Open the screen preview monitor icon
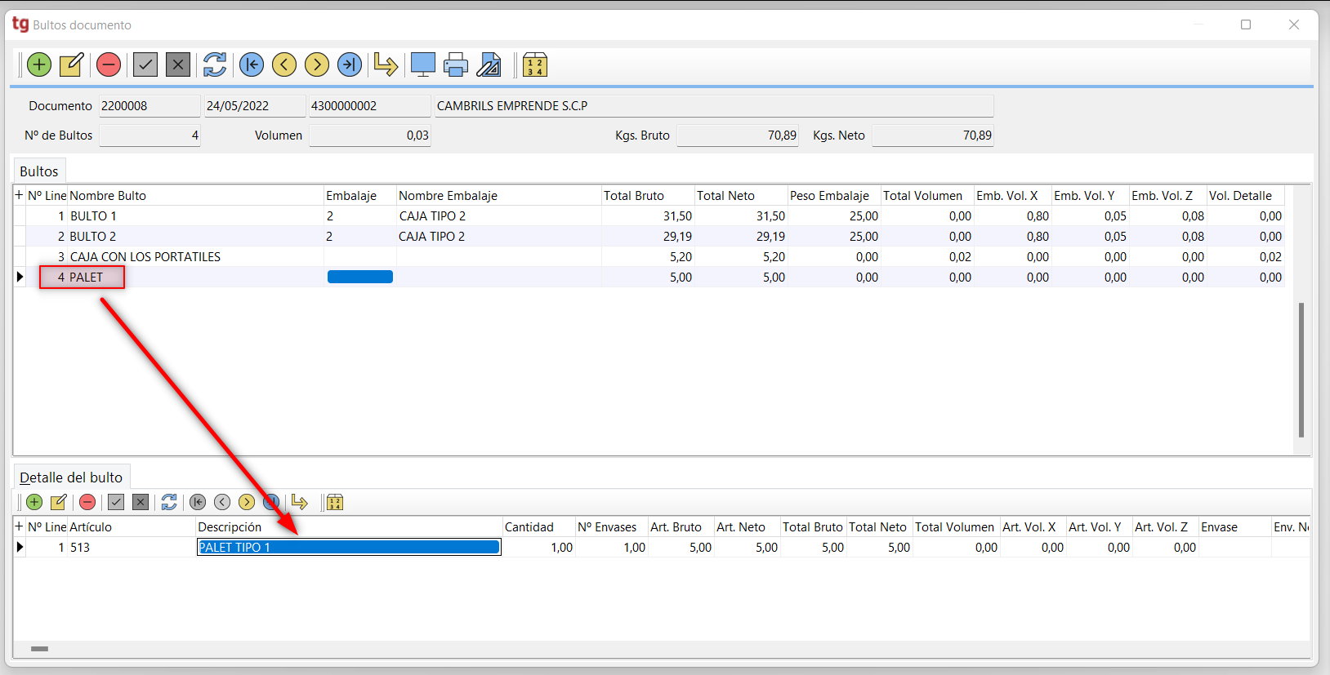The width and height of the screenshot is (1330, 675). (423, 64)
